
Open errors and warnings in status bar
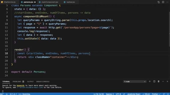pyautogui.click(x=13, y=94)
